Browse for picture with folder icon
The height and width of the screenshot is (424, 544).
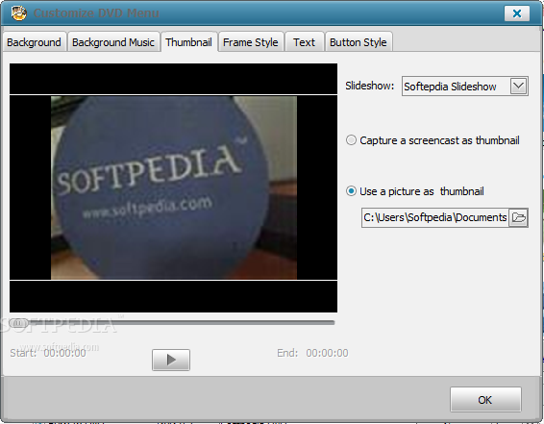(518, 217)
